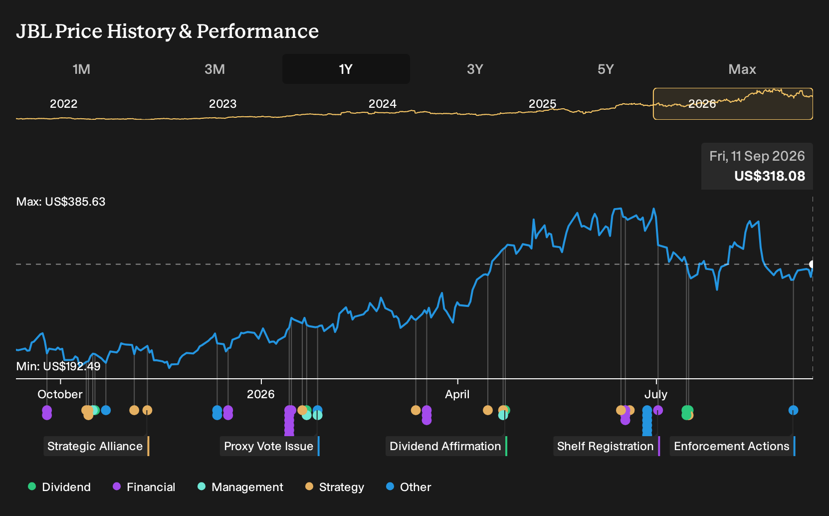This screenshot has height=516, width=829.
Task: Click the orange strategy dot above Strategic Alliance
Action: 147,410
